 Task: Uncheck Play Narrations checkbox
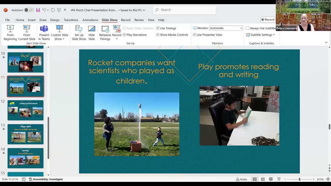click(124, 35)
